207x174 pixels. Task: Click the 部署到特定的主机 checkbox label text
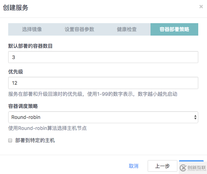click(35, 140)
